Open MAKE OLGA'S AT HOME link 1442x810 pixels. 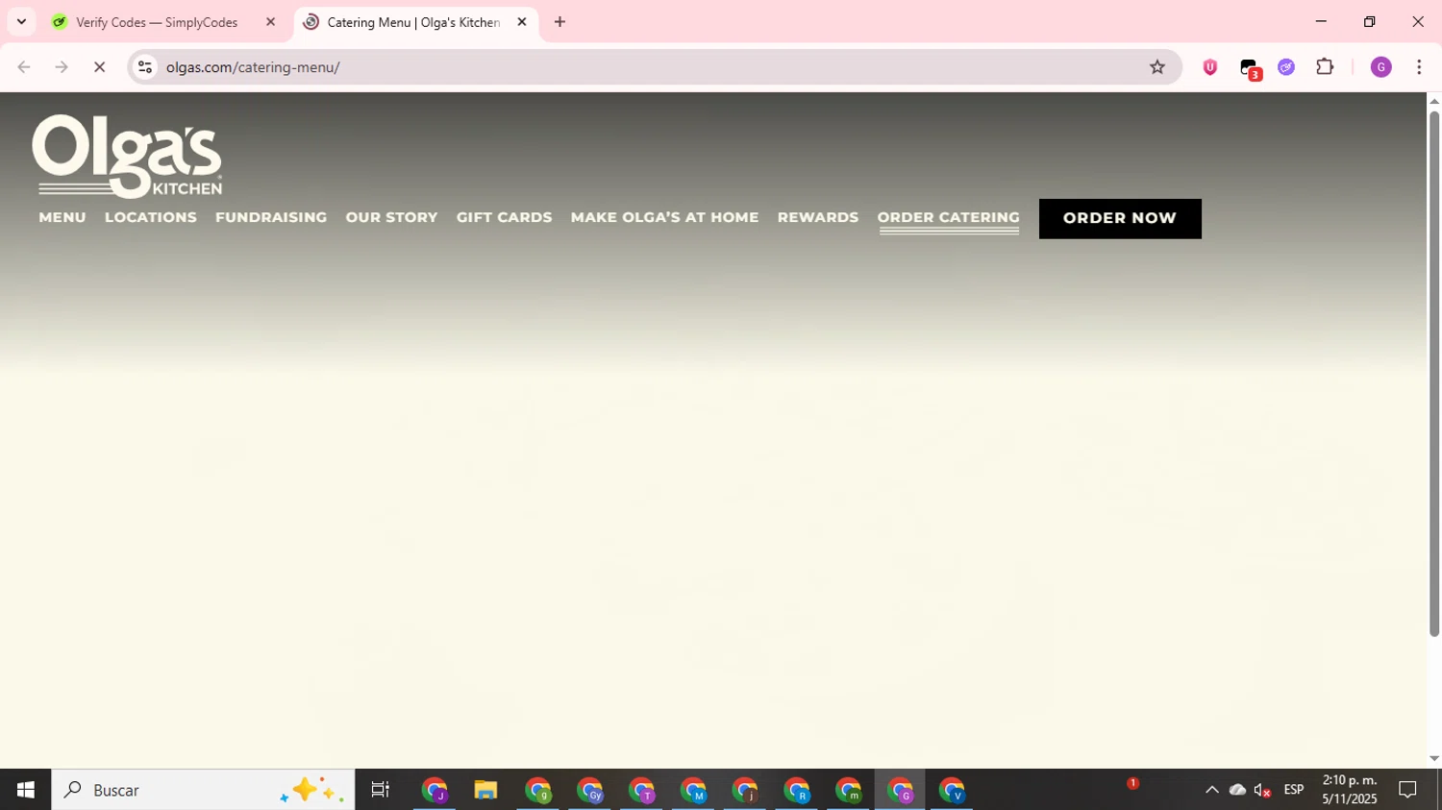coord(664,217)
